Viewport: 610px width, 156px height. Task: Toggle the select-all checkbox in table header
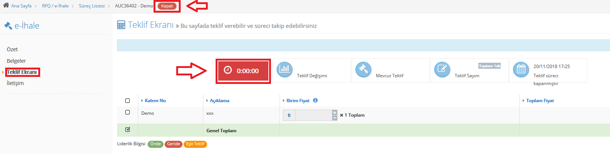tap(128, 101)
